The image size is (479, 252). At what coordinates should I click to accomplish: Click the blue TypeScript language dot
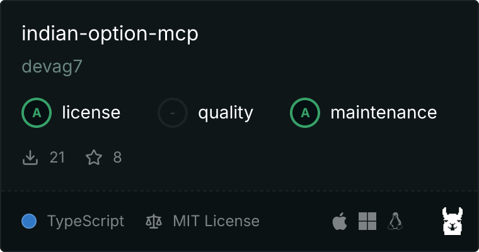29,221
